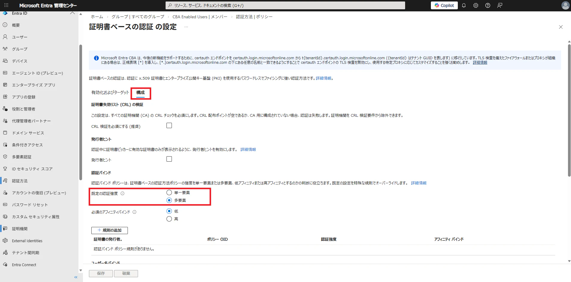Click the 代理管理者パートナー icon in sidebar

[5, 121]
